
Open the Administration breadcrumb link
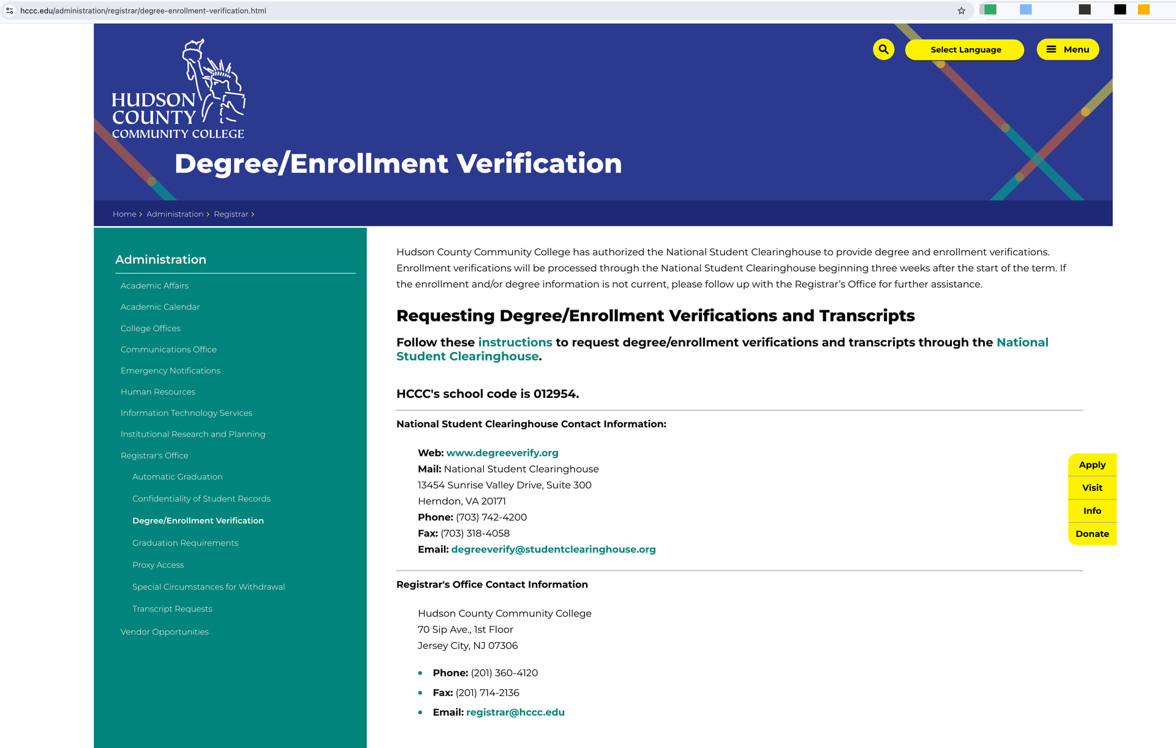pyautogui.click(x=175, y=214)
